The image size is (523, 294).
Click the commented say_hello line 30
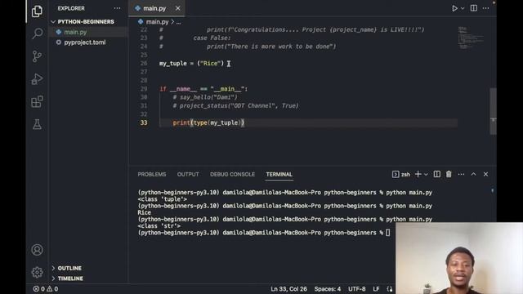click(x=205, y=97)
